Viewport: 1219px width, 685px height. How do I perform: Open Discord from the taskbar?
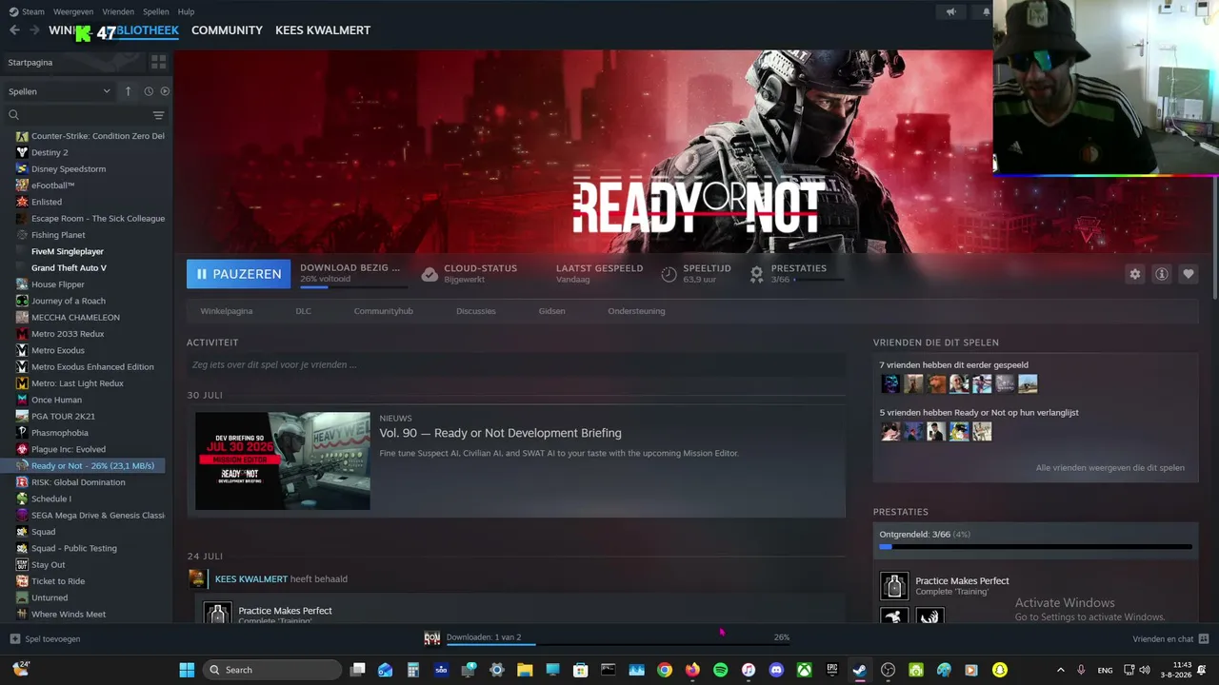pyautogui.click(x=776, y=670)
